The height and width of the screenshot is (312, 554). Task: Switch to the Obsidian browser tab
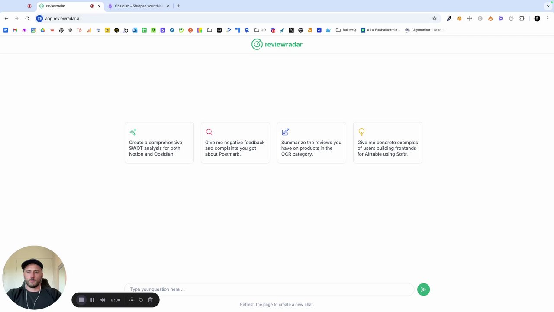point(138,6)
